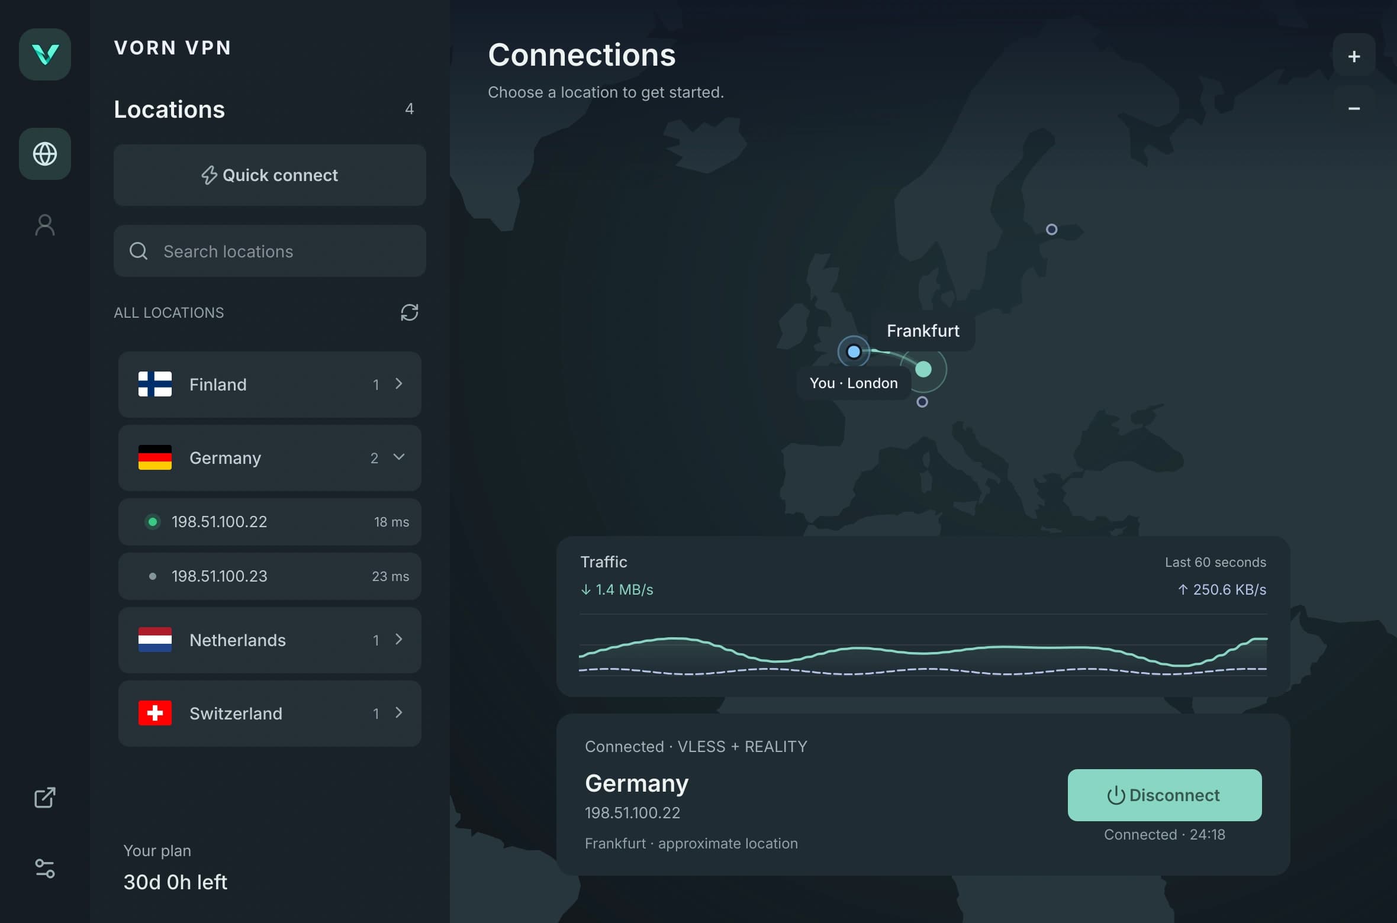
Task: Click the Disconnect button
Action: [1164, 795]
